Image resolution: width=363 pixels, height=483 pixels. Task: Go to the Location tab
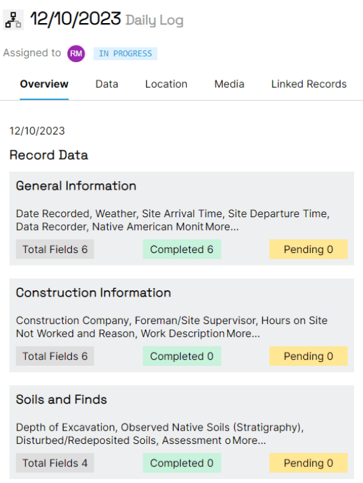coord(166,84)
